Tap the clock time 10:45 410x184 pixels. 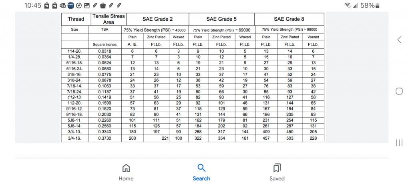tap(33, 6)
